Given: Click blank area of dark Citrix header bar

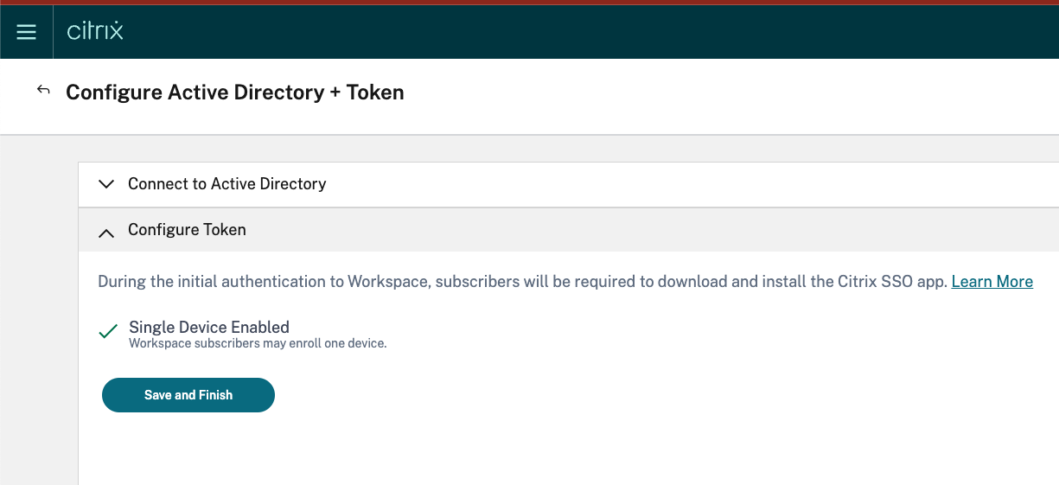Looking at the screenshot, I should [605, 32].
